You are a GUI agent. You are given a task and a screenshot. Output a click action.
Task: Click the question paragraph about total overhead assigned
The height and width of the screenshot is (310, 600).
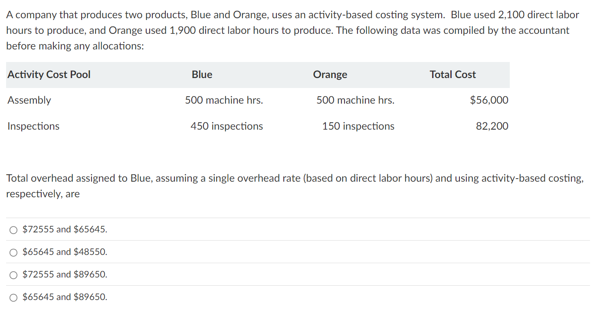295,186
